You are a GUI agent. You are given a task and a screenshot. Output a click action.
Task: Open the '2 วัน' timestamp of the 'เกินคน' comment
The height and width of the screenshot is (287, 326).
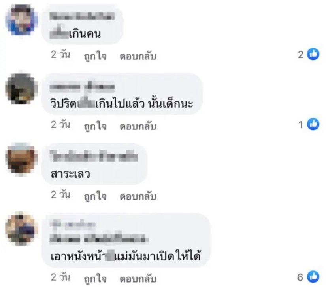(x=60, y=55)
